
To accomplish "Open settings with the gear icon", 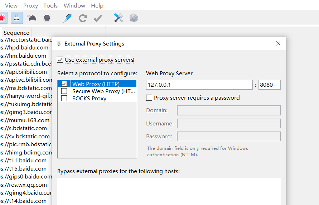I will coord(134,18).
